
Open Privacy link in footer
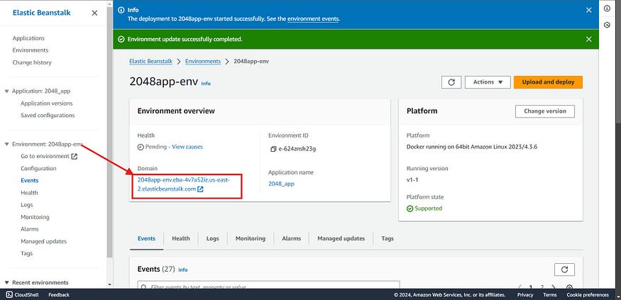[525, 295]
